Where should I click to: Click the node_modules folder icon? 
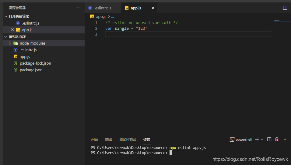click(16, 43)
